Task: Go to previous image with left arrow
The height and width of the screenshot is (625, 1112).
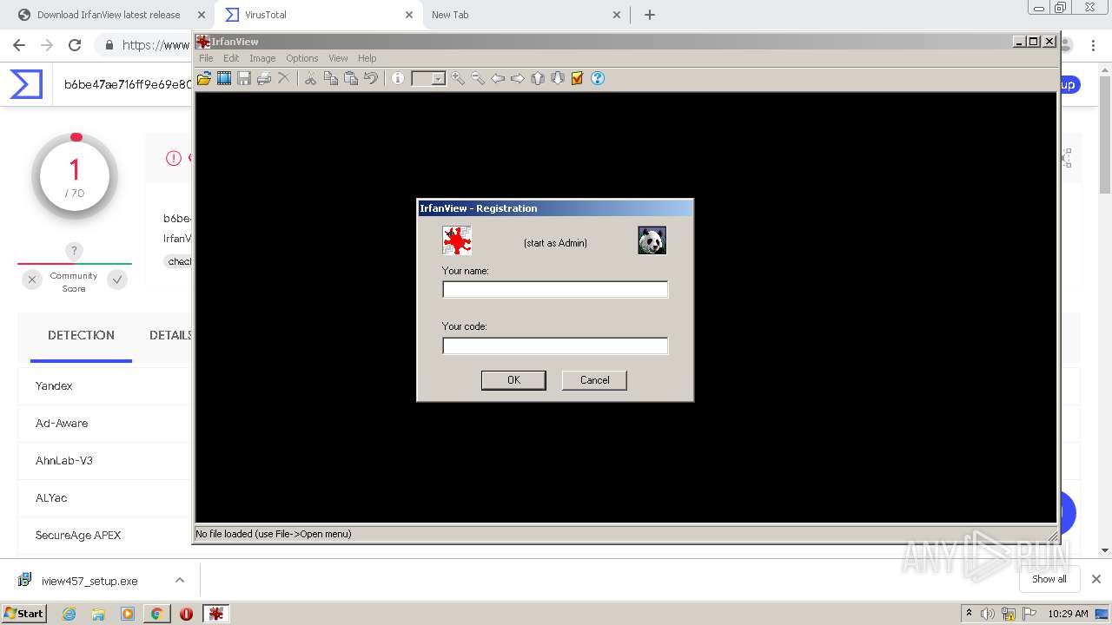Action: pos(498,78)
